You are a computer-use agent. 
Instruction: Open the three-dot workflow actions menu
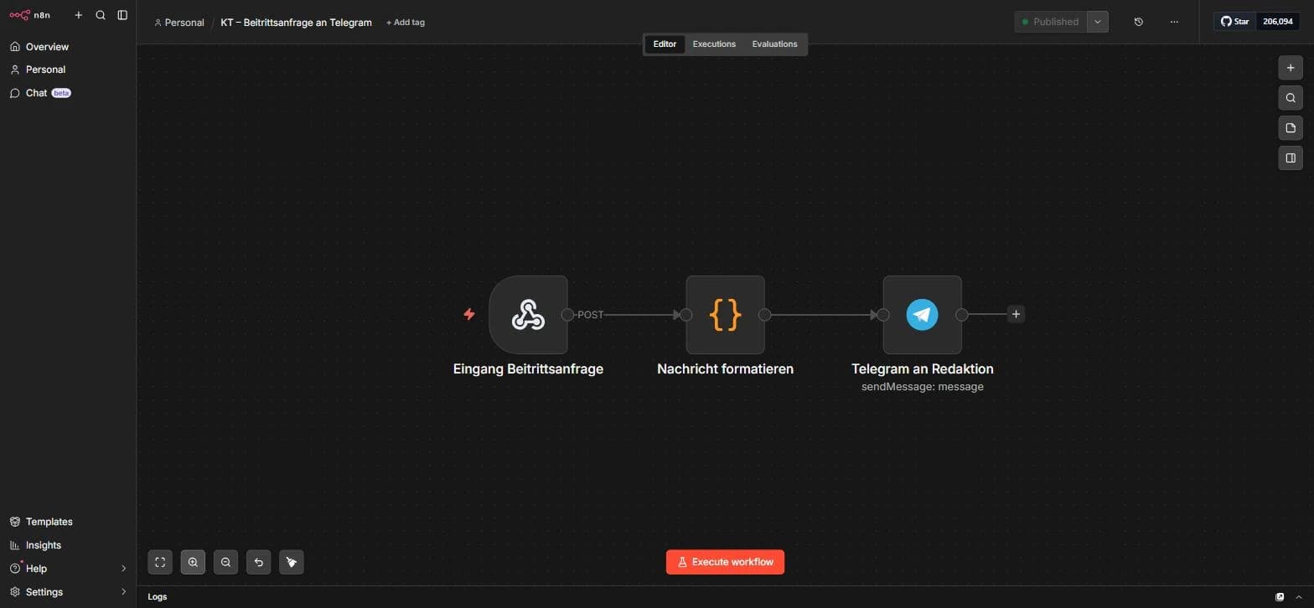point(1174,22)
